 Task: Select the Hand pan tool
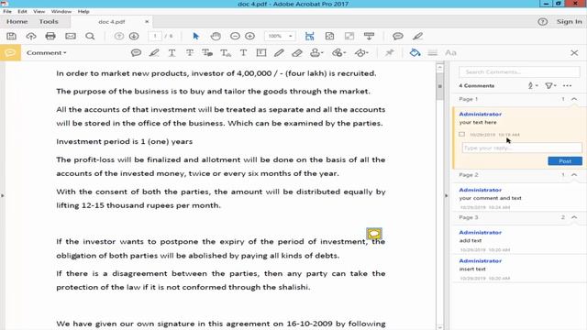[216, 37]
